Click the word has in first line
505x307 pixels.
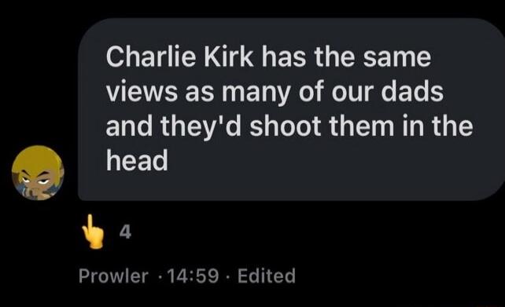click(x=284, y=57)
